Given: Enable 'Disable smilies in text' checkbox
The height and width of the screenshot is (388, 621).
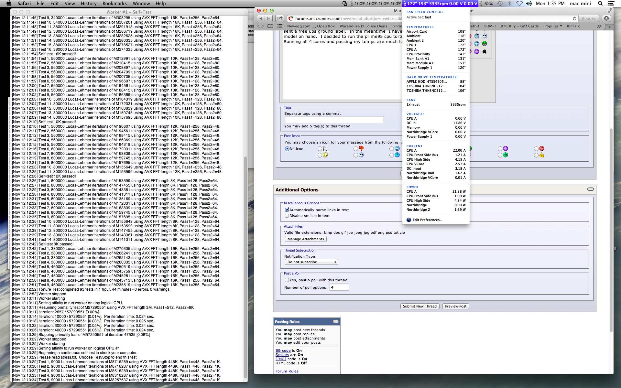Looking at the screenshot, I should 287,216.
